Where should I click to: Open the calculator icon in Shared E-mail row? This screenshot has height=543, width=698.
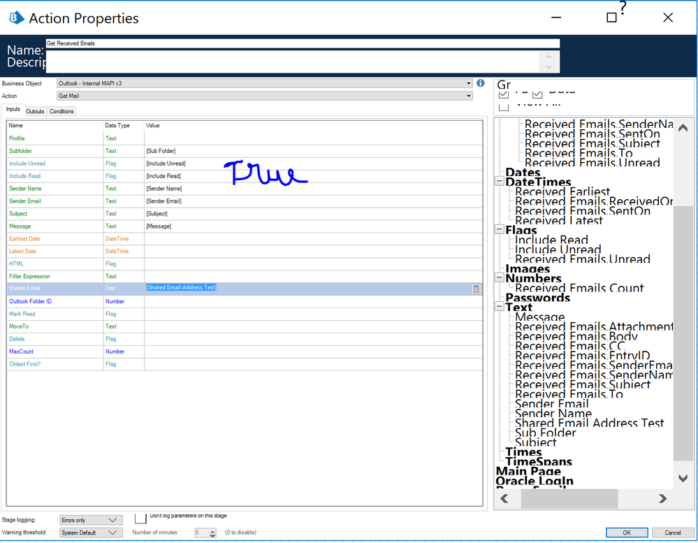(x=476, y=289)
